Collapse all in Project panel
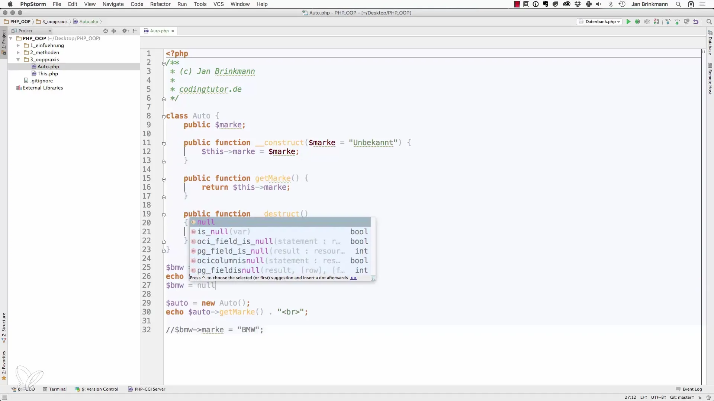 point(114,31)
